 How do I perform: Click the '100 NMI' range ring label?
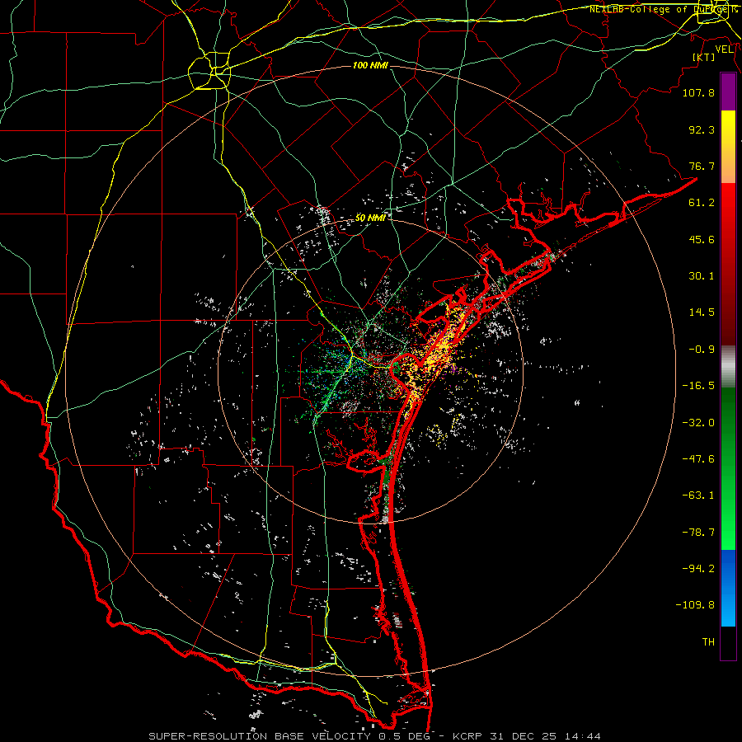(x=370, y=65)
